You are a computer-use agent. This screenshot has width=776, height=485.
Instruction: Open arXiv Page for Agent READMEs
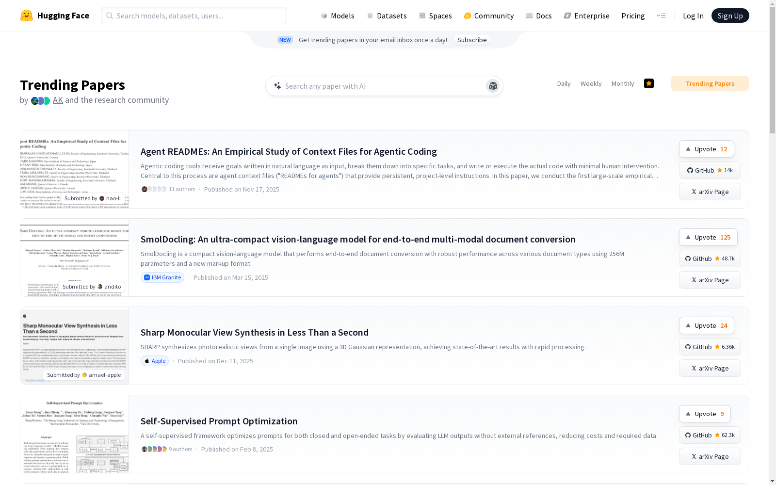tap(710, 192)
